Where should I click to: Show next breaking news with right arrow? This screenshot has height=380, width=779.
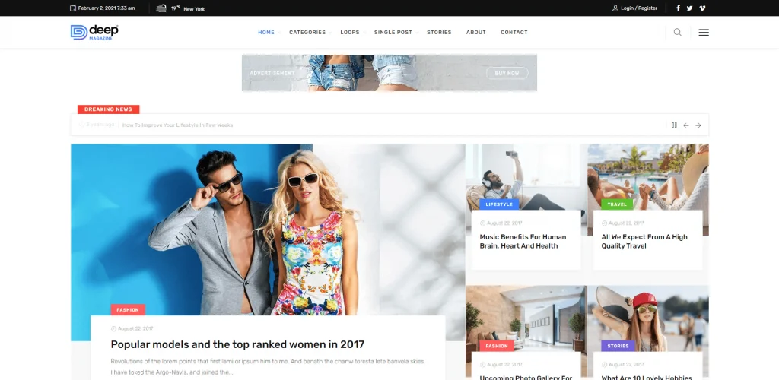pos(698,125)
